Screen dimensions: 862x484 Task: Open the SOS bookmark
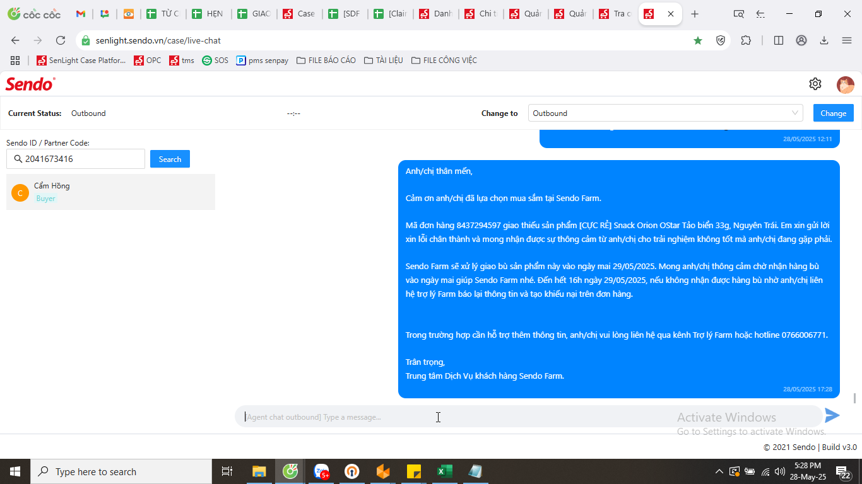pyautogui.click(x=215, y=60)
